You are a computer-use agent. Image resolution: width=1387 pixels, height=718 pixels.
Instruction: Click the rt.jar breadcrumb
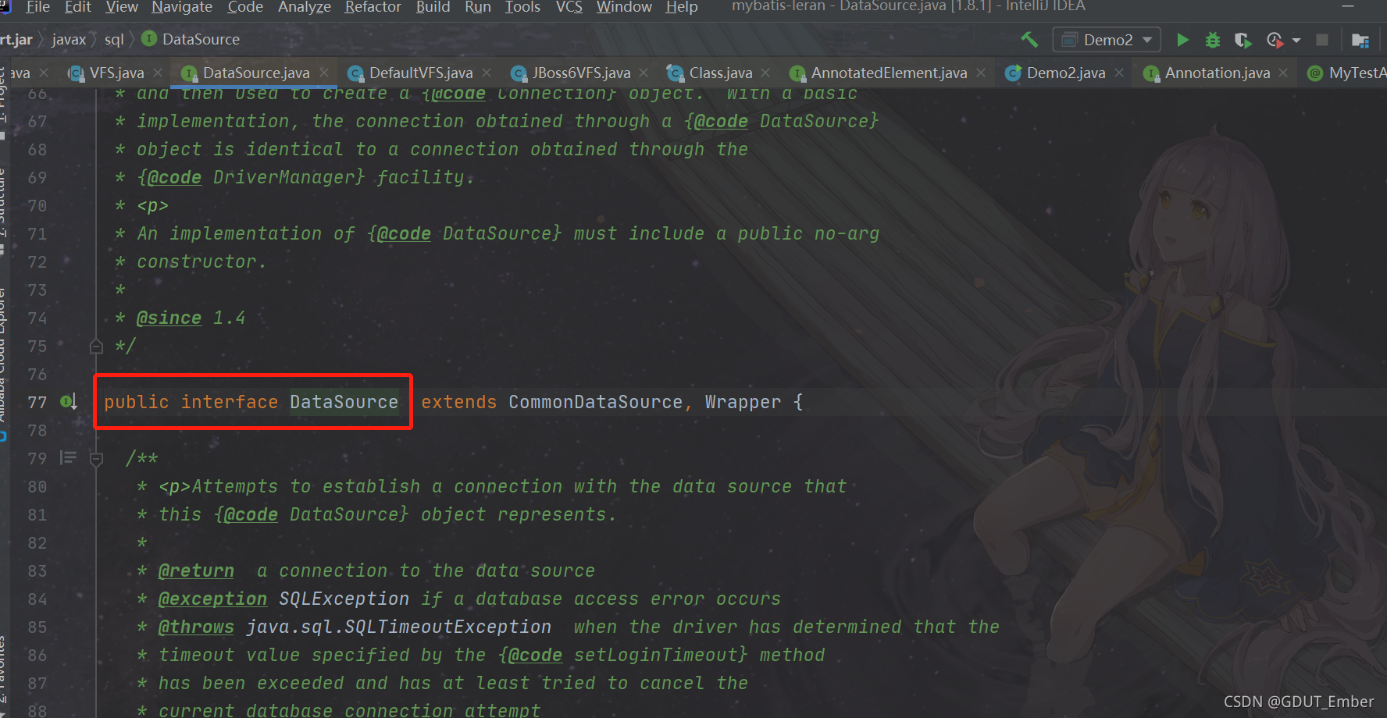(x=16, y=40)
